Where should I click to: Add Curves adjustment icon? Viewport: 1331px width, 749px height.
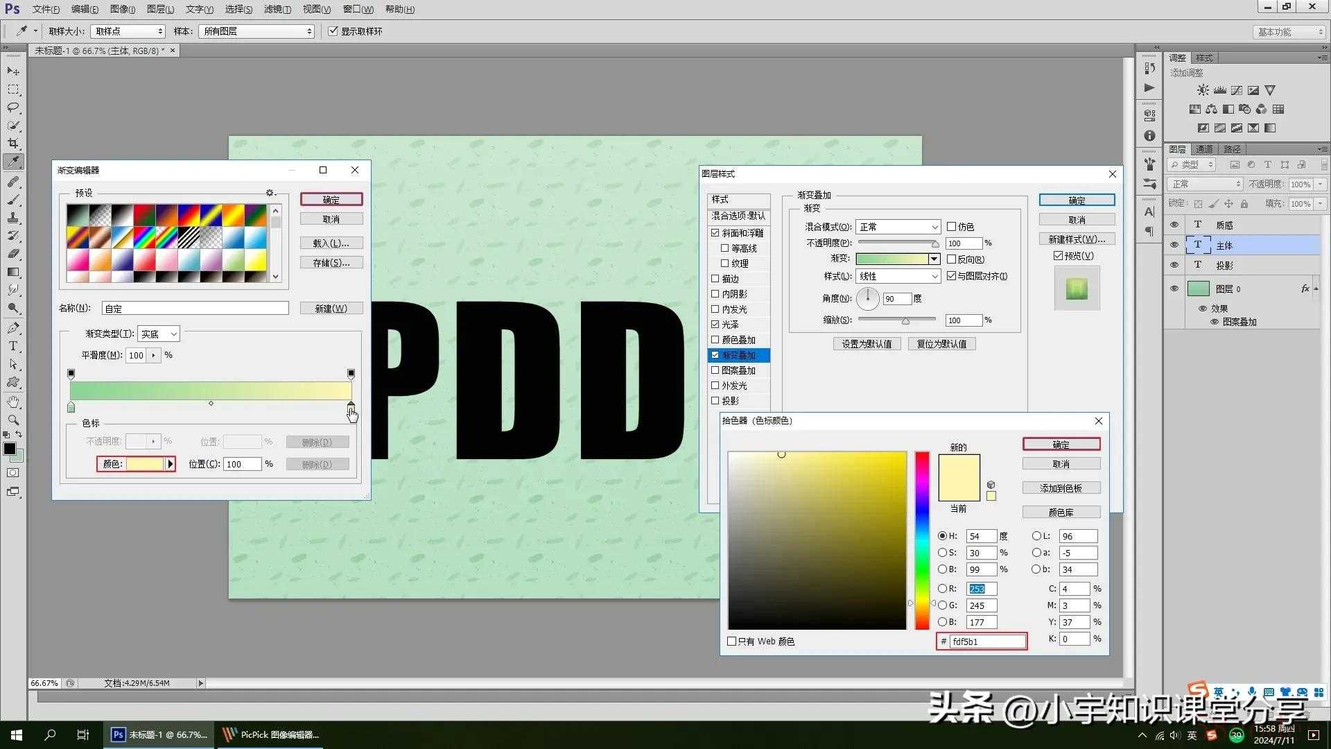click(x=1236, y=90)
